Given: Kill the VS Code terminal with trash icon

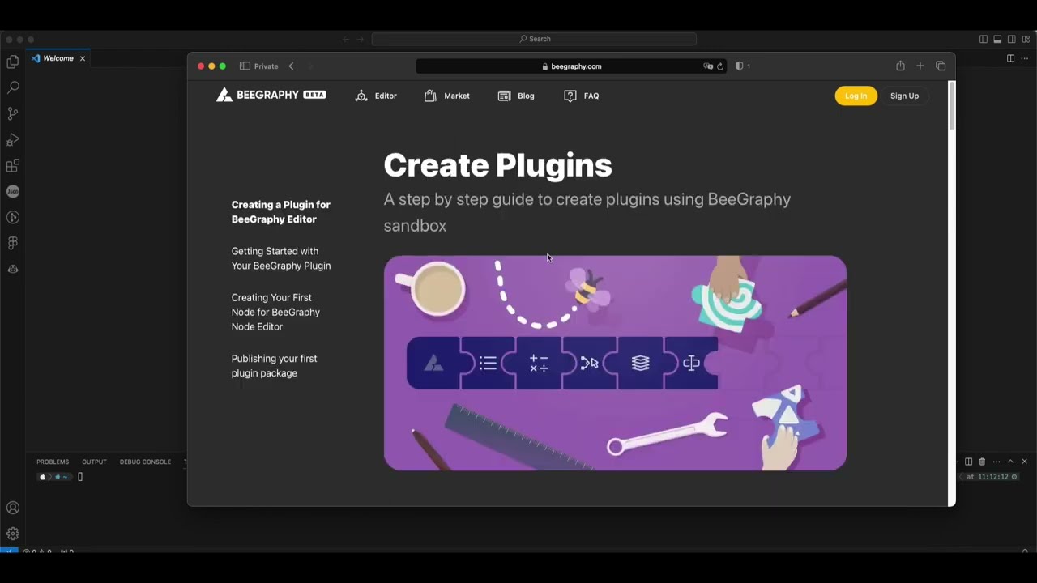Looking at the screenshot, I should pos(982,462).
